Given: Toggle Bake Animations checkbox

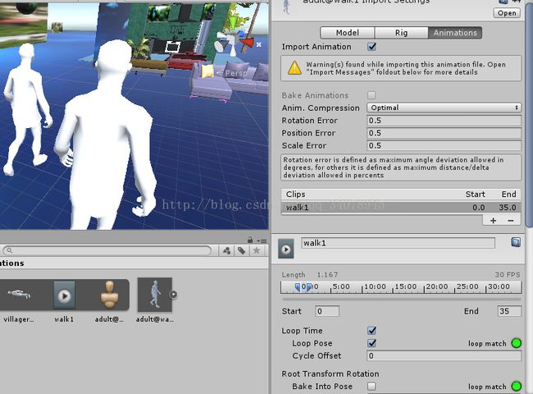Looking at the screenshot, I should pos(371,95).
